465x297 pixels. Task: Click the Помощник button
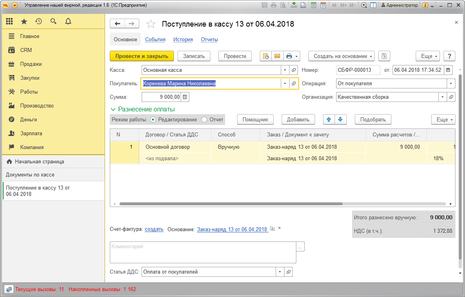click(x=255, y=119)
